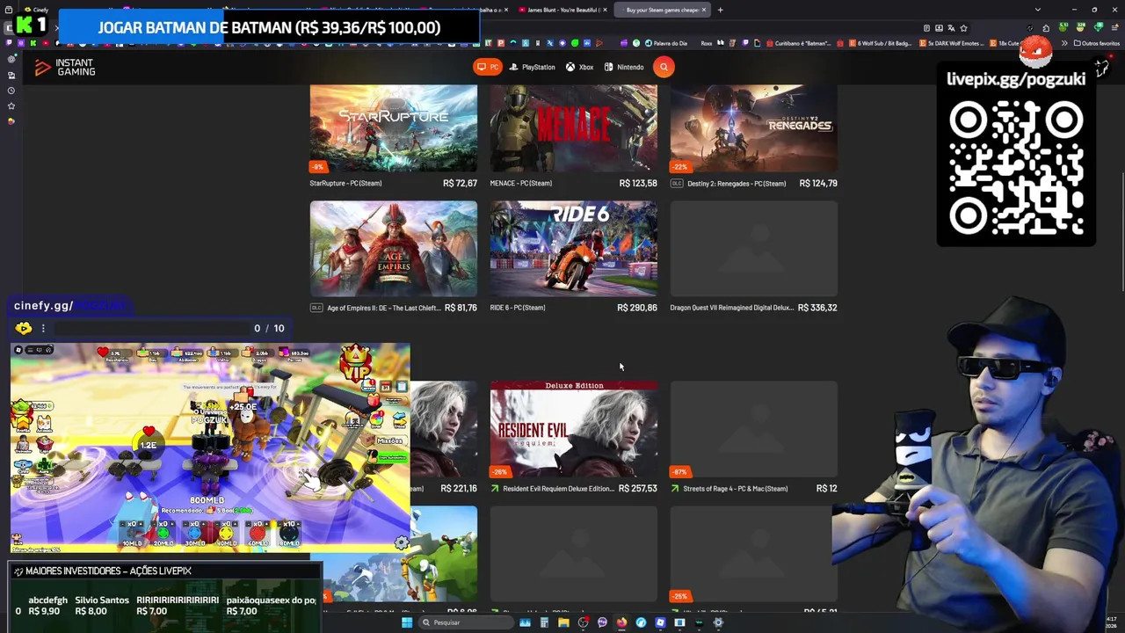Open Windows Start menu
This screenshot has width=1125, height=633.
tap(407, 622)
